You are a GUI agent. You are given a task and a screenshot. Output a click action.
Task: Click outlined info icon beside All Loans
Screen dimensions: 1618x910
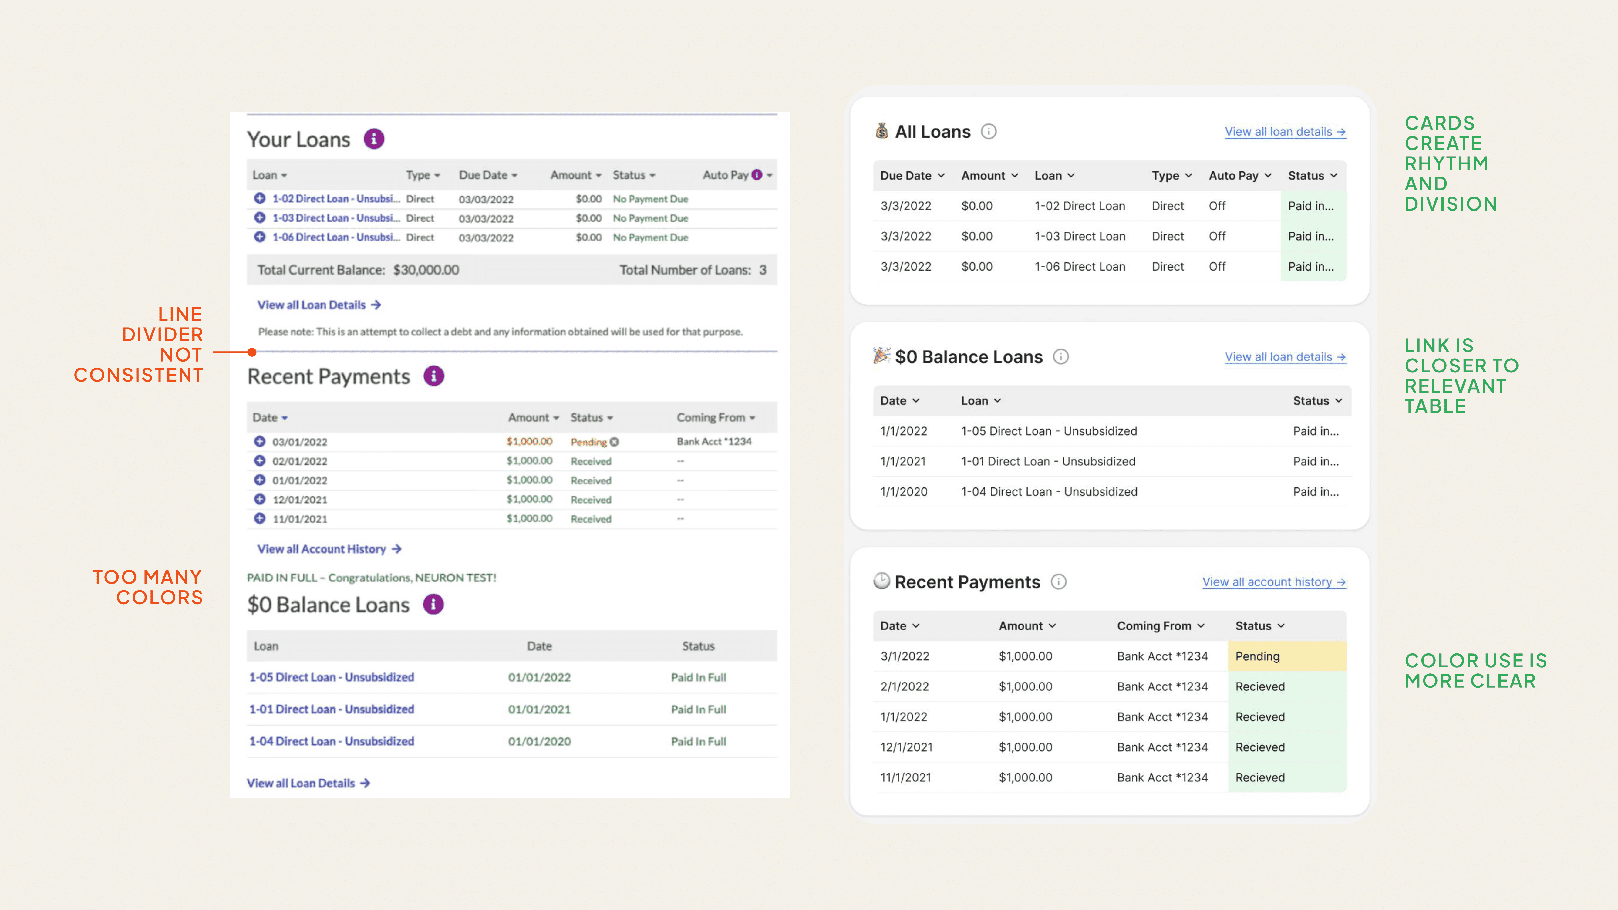(x=989, y=132)
